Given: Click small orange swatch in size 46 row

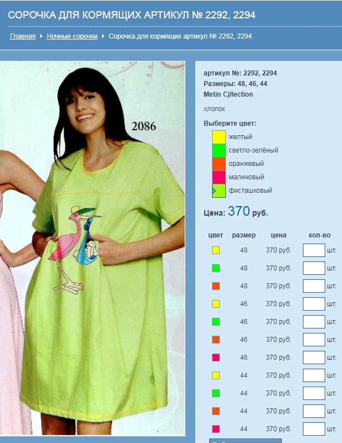Looking at the screenshot, I should coord(216,340).
